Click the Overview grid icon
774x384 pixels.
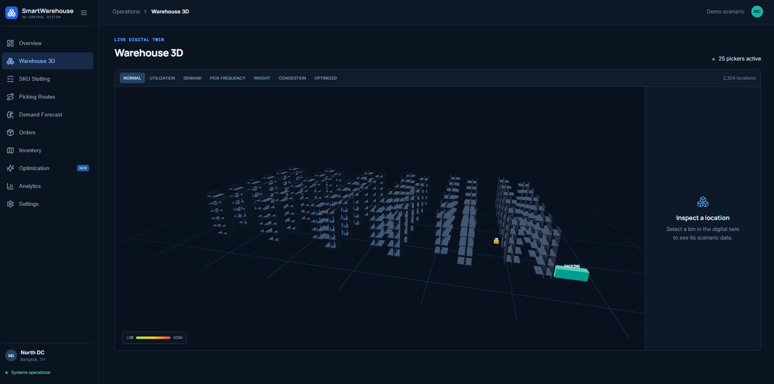11,43
